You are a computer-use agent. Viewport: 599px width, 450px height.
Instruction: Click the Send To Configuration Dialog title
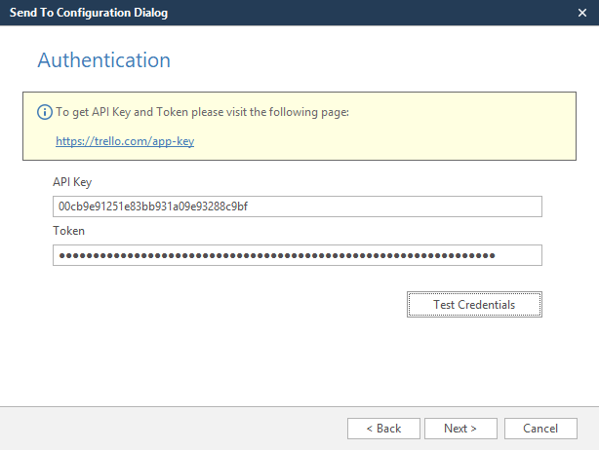tap(88, 13)
